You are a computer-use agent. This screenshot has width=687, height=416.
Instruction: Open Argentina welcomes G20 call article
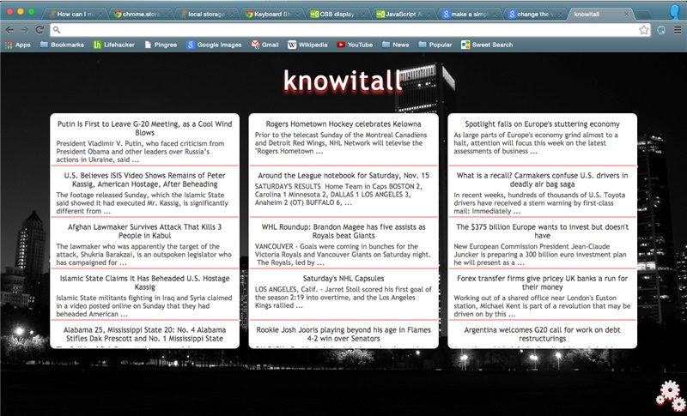543,335
